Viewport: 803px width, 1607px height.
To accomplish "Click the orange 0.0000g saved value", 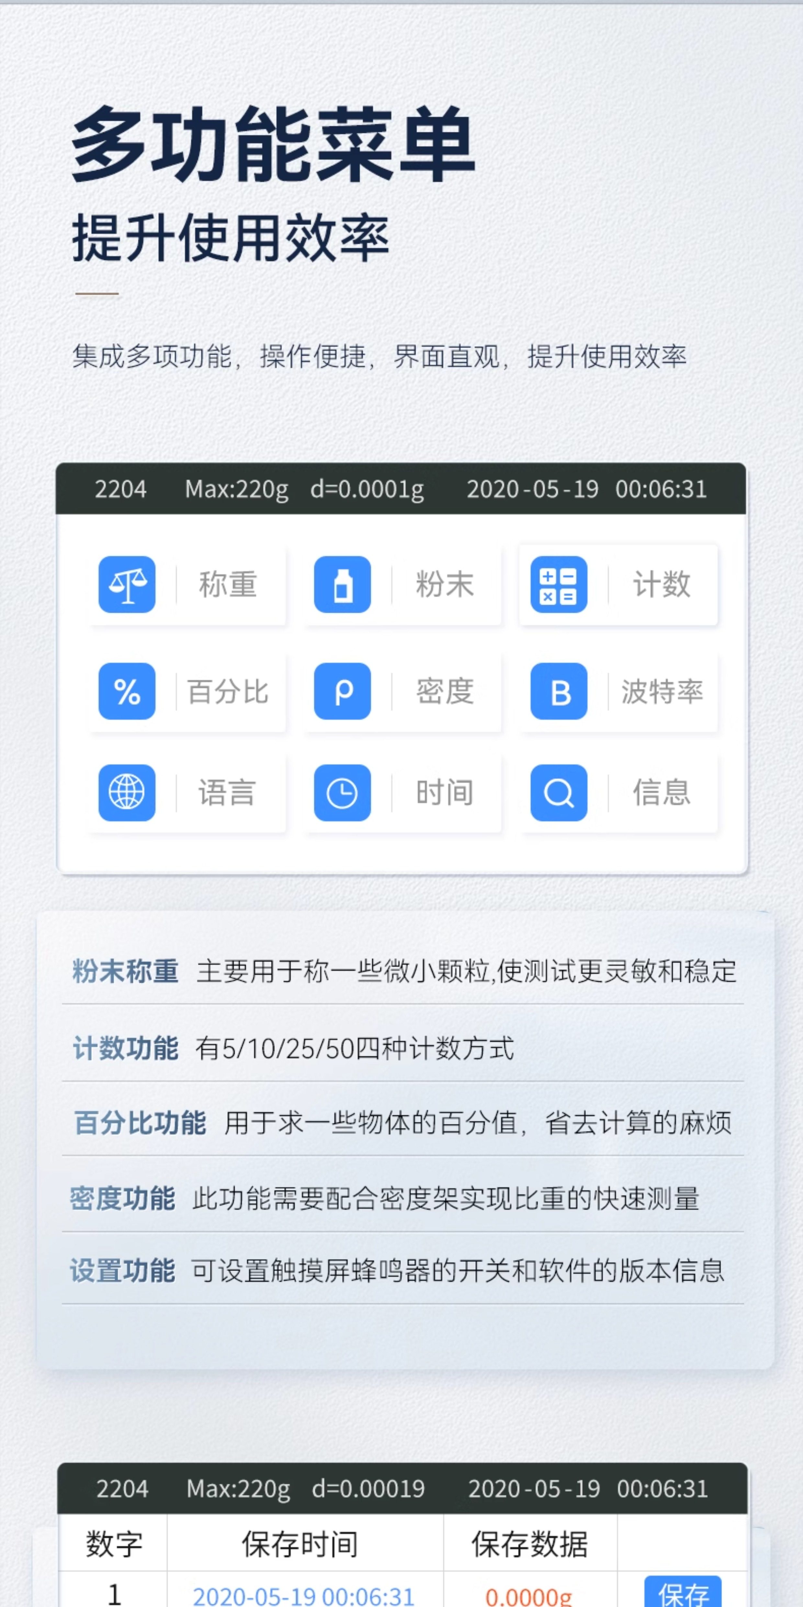I will pos(529,1596).
